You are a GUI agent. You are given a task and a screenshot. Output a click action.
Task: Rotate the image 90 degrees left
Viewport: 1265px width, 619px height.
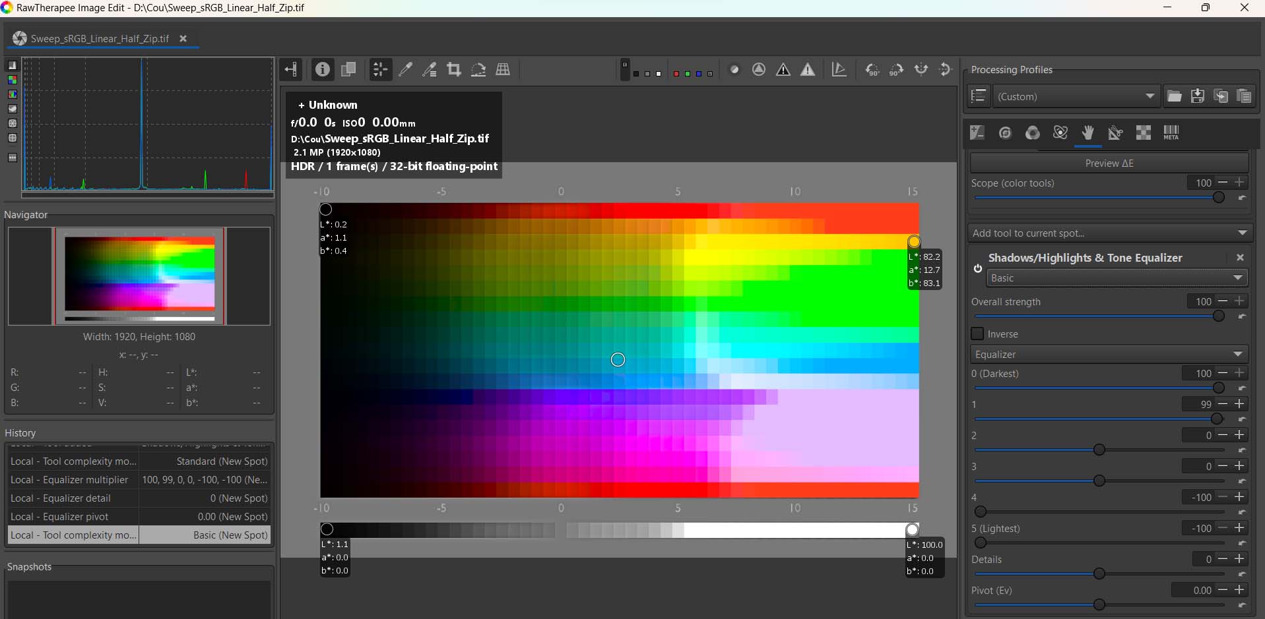[872, 69]
